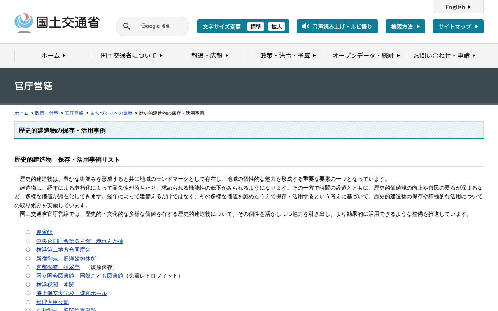Select 拡大 text size
Viewport: 498px width, 311px height.
(277, 26)
